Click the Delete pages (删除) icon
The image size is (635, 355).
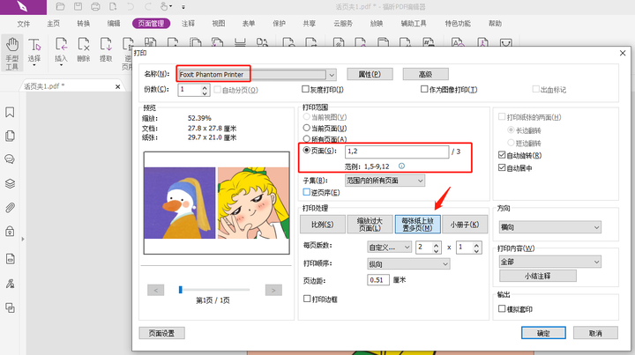(84, 45)
